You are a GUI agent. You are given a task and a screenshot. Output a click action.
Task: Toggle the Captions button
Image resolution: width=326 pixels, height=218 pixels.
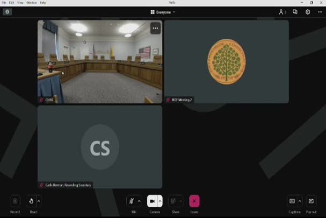coord(292,201)
